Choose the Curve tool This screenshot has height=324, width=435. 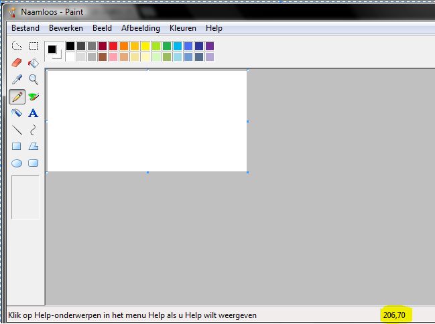(x=34, y=130)
